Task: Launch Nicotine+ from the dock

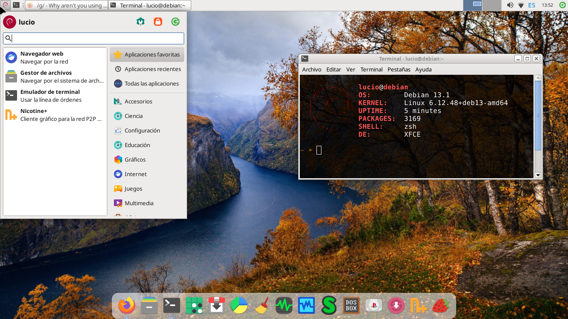Action: pos(419,306)
